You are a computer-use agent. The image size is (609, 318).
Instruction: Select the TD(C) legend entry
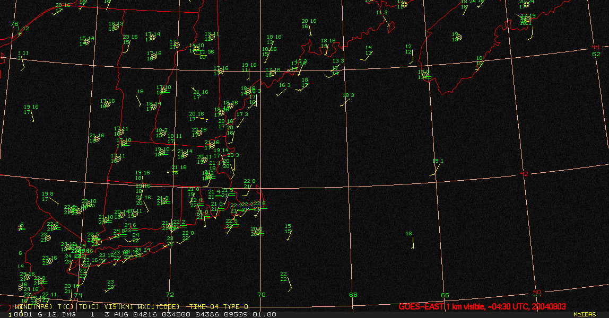click(x=89, y=307)
